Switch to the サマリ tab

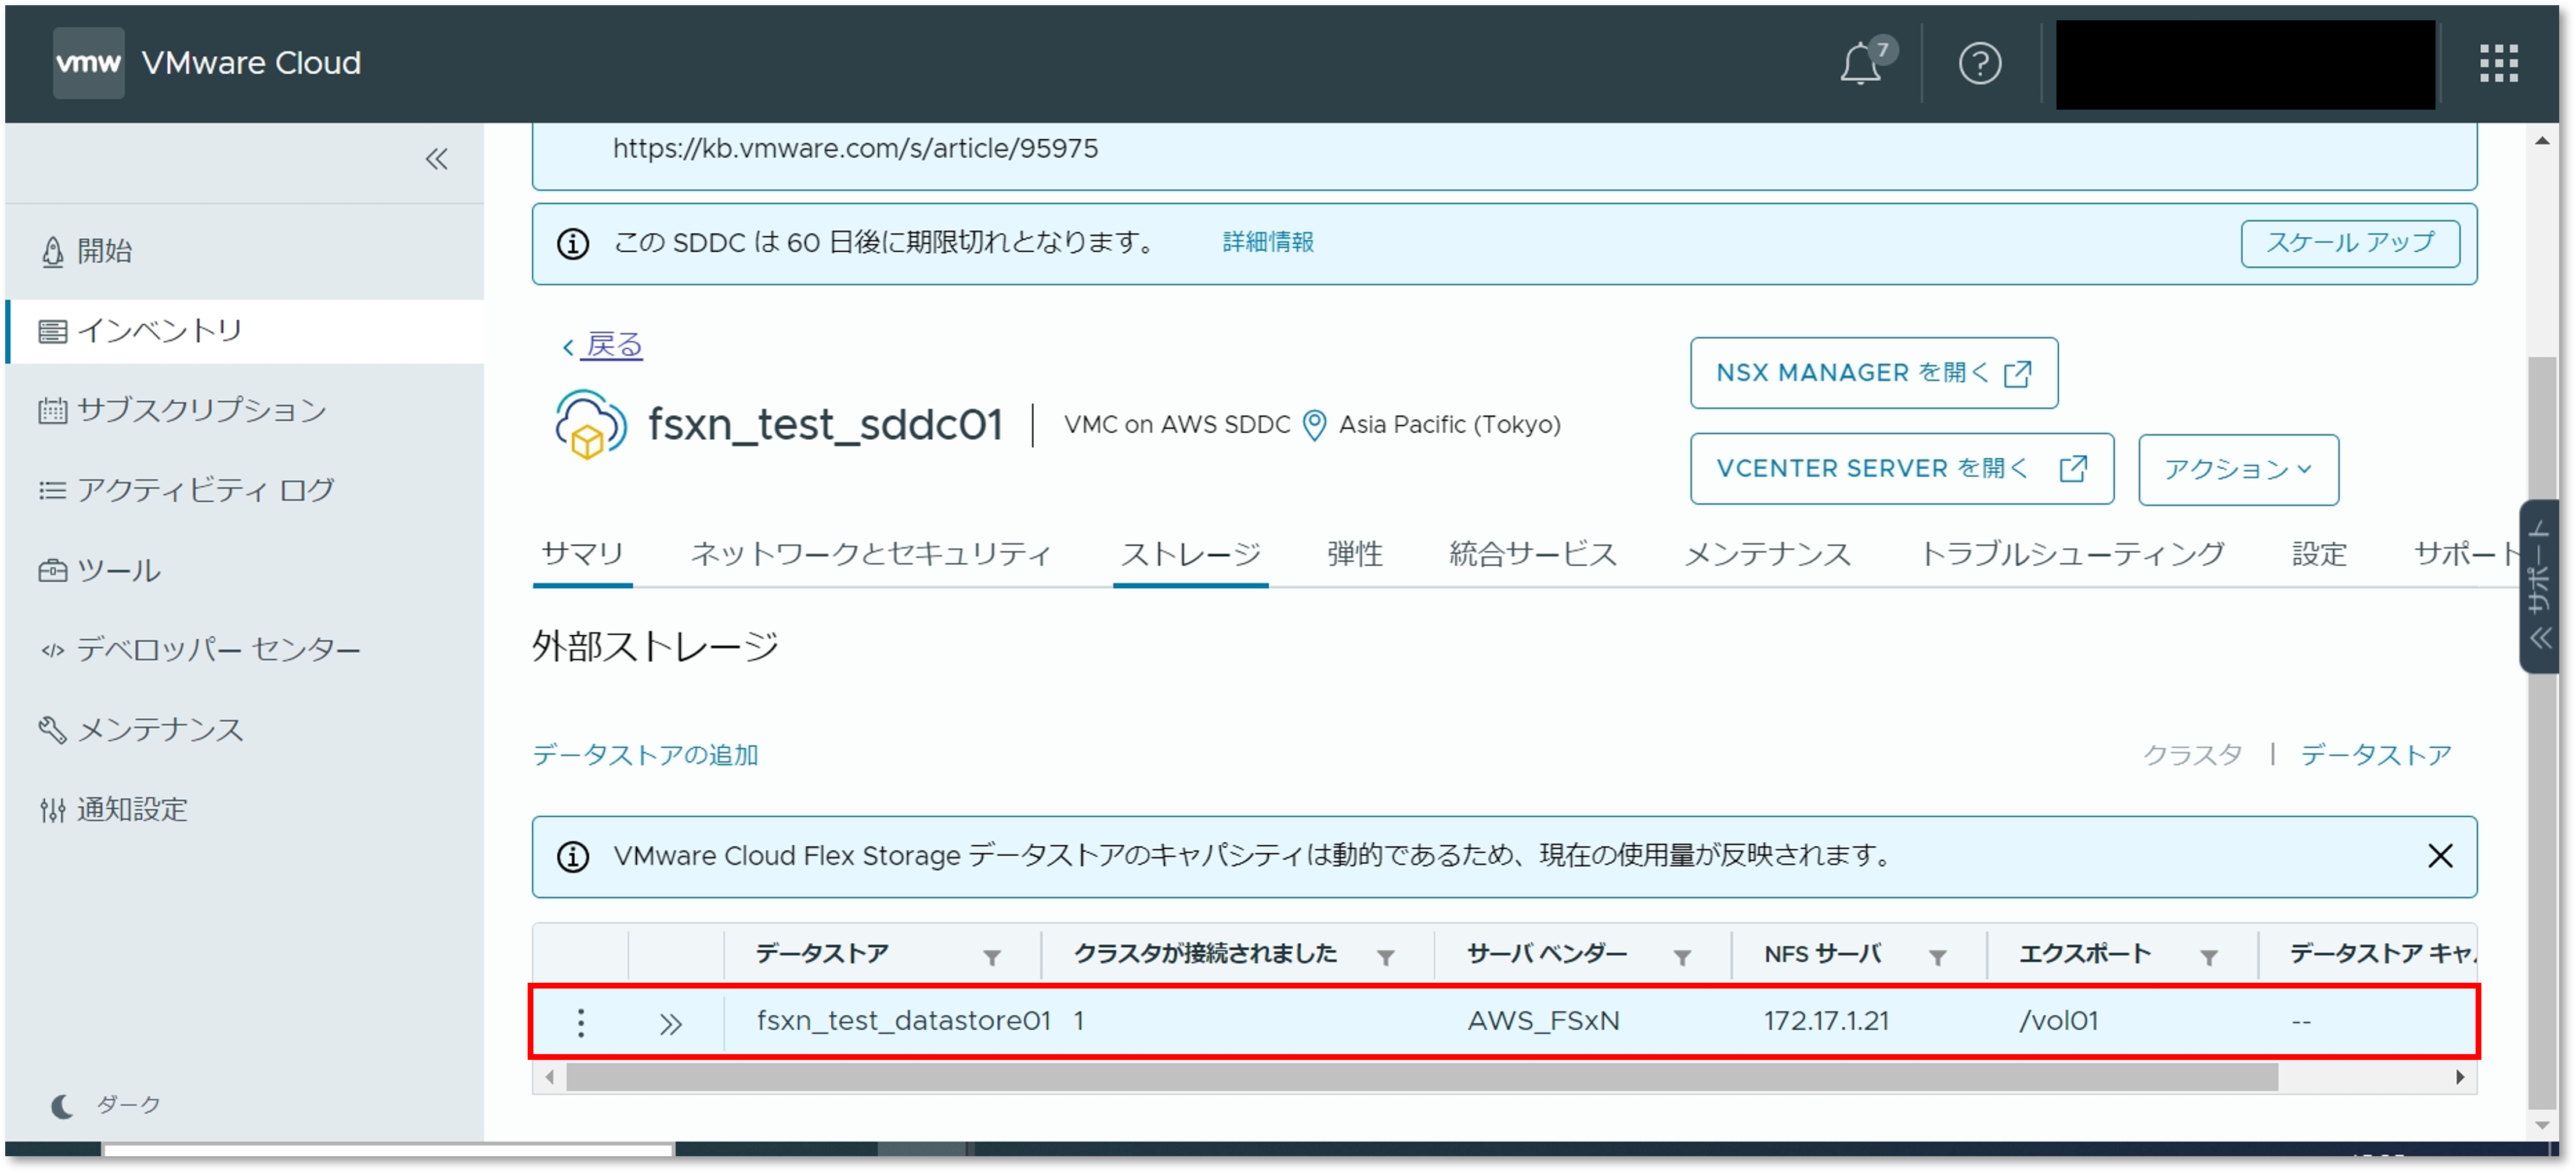(x=582, y=555)
